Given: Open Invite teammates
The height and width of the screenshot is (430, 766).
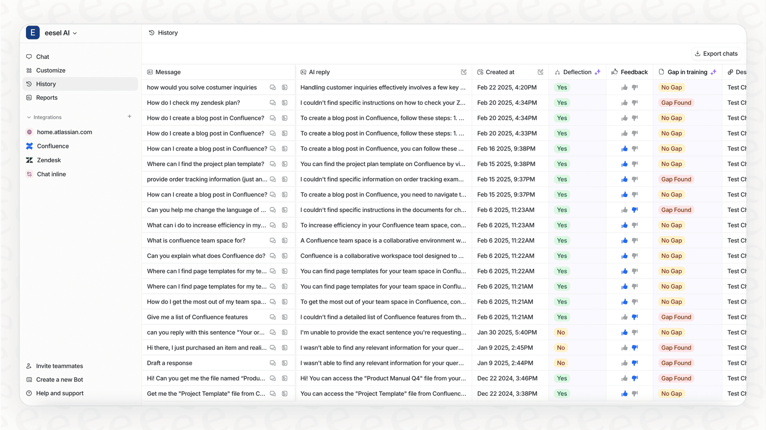Looking at the screenshot, I should (59, 366).
